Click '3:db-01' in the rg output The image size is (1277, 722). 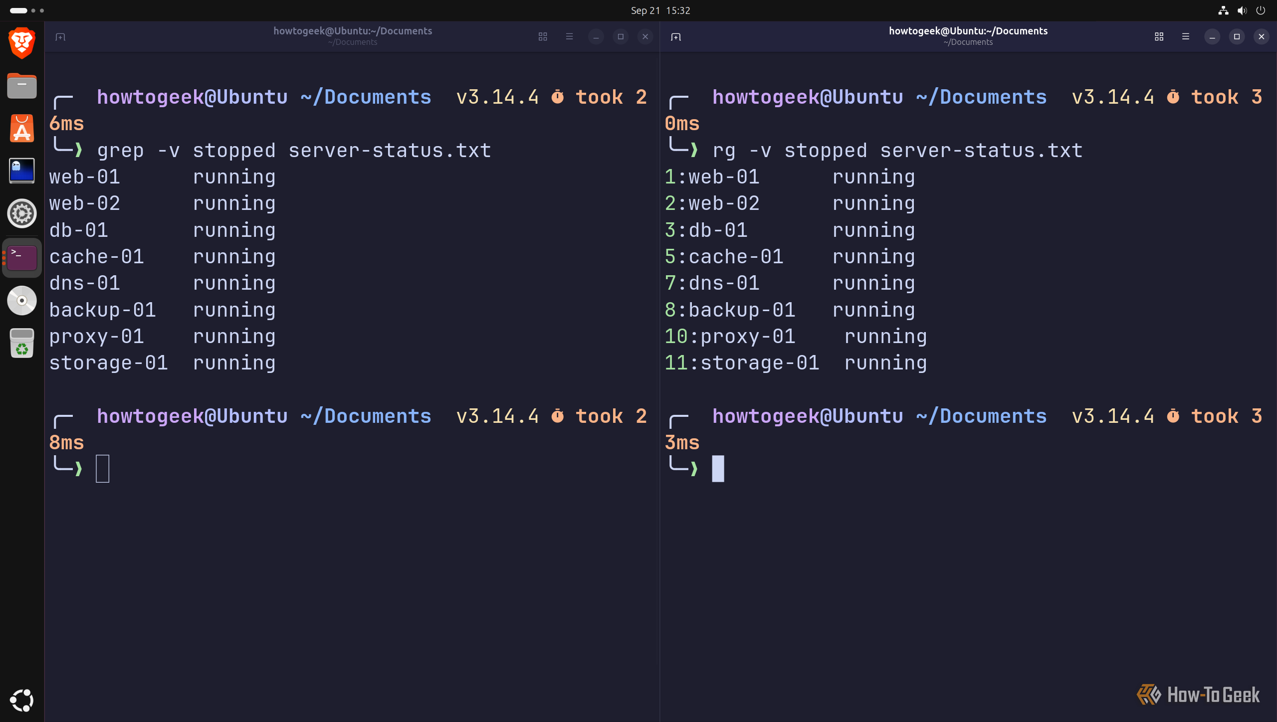point(706,230)
